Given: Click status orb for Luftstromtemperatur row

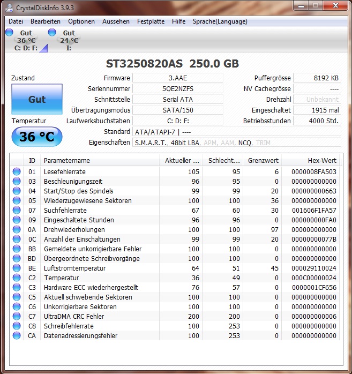Looking at the screenshot, I should click(17, 268).
